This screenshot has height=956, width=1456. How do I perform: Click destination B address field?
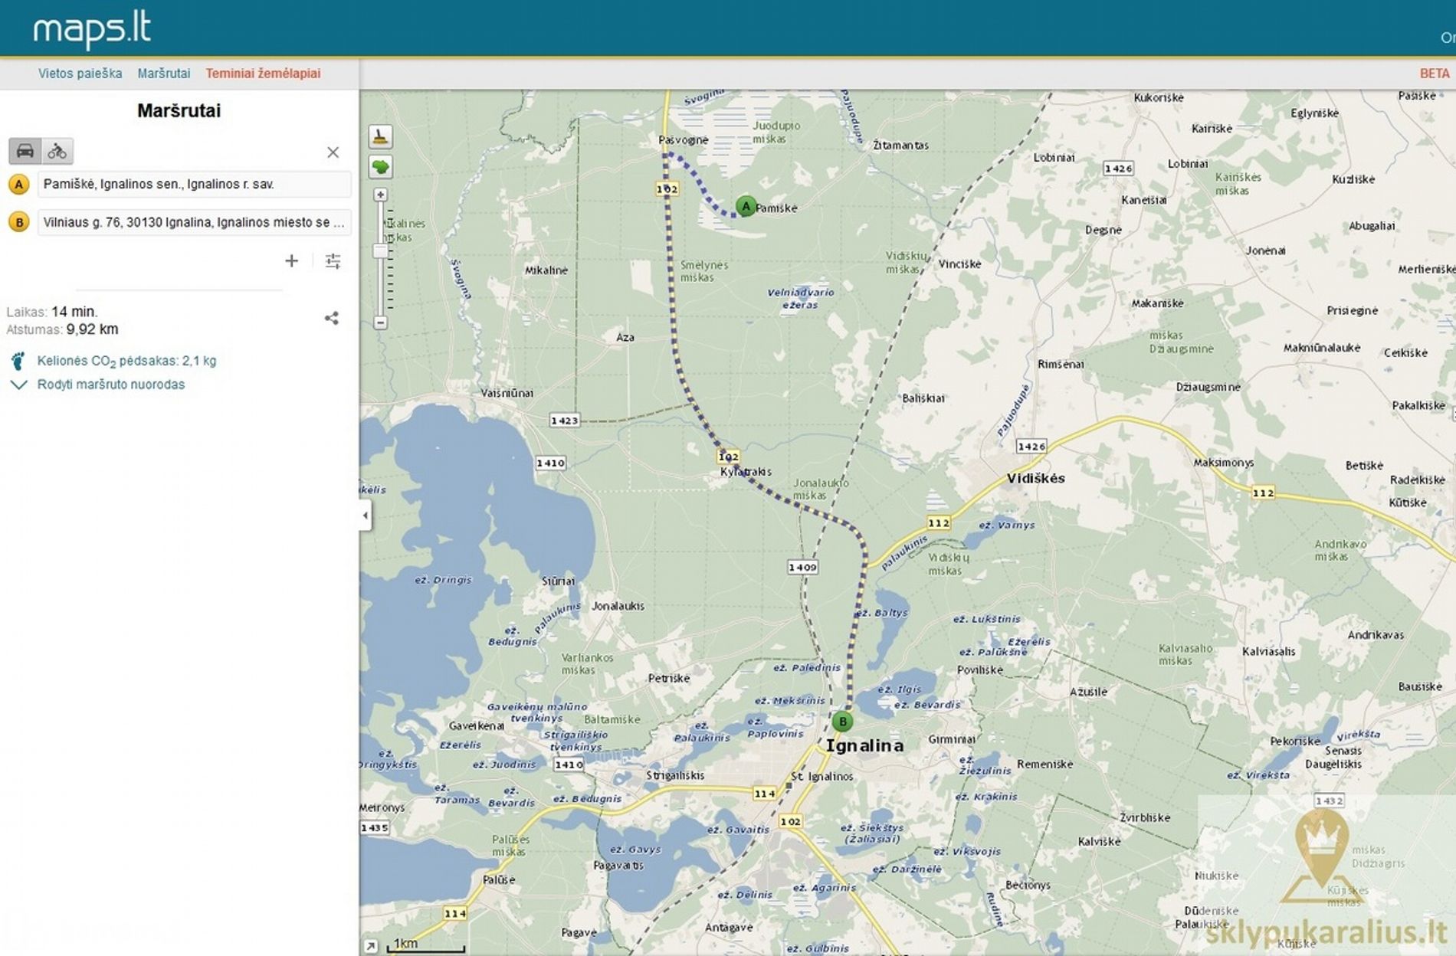193,222
